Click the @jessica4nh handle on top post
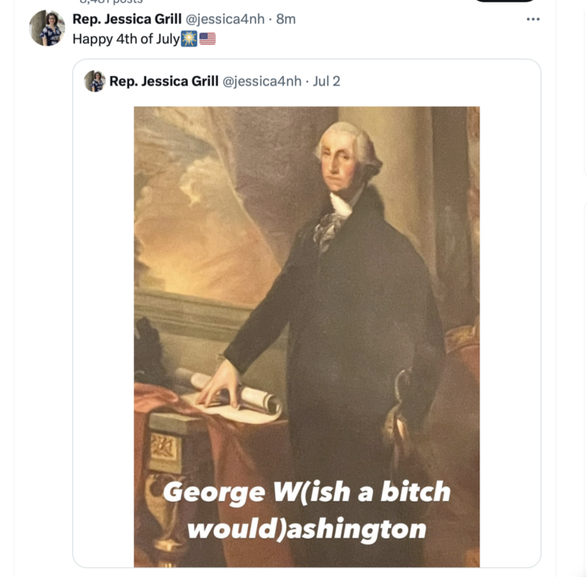 point(225,19)
